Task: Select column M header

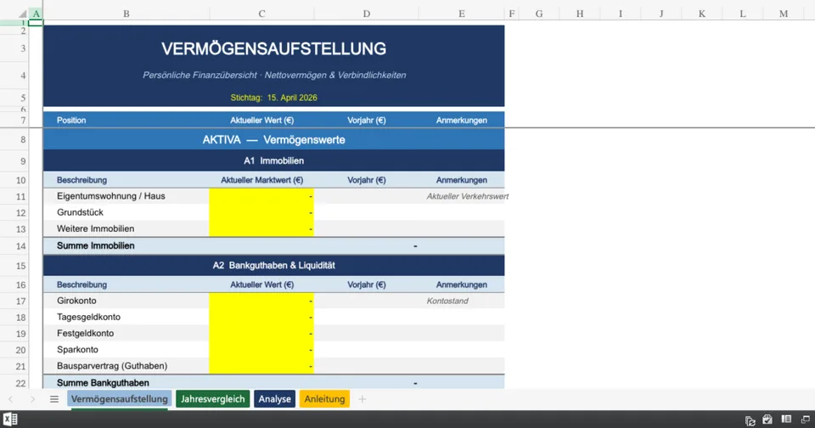Action: tap(784, 14)
